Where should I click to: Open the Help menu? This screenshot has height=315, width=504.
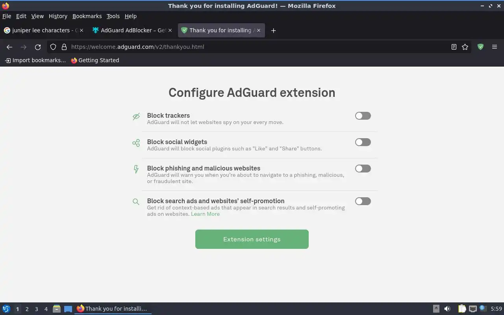pos(131,16)
